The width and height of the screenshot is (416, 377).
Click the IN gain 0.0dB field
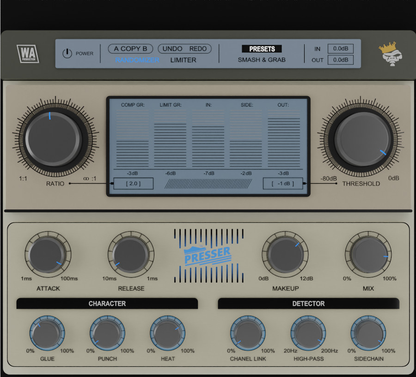(341, 49)
